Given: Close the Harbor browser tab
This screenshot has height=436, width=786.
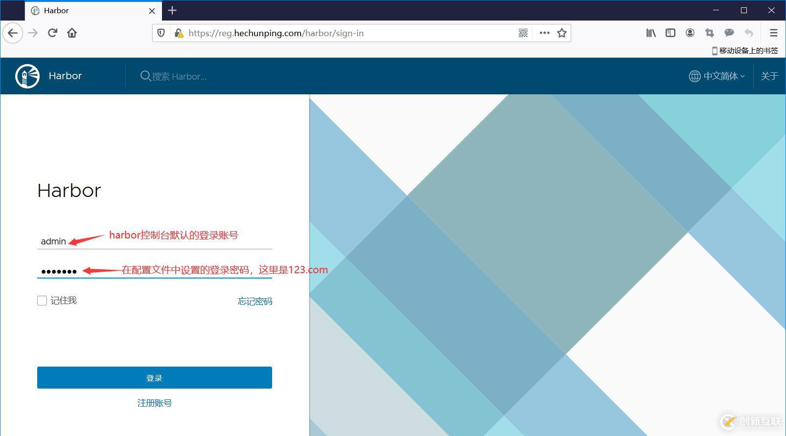Looking at the screenshot, I should [x=152, y=11].
